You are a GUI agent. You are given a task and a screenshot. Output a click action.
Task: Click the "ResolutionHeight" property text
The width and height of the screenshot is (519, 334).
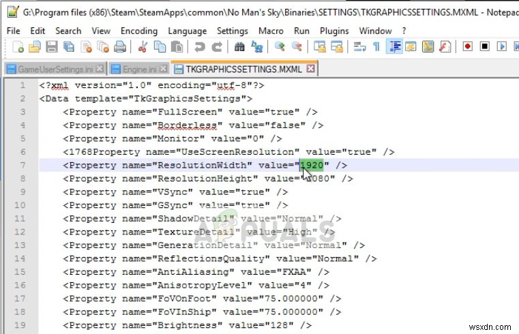tap(205, 179)
